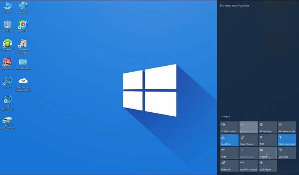Toggle the grayed Rotation lock tile

coord(249,128)
